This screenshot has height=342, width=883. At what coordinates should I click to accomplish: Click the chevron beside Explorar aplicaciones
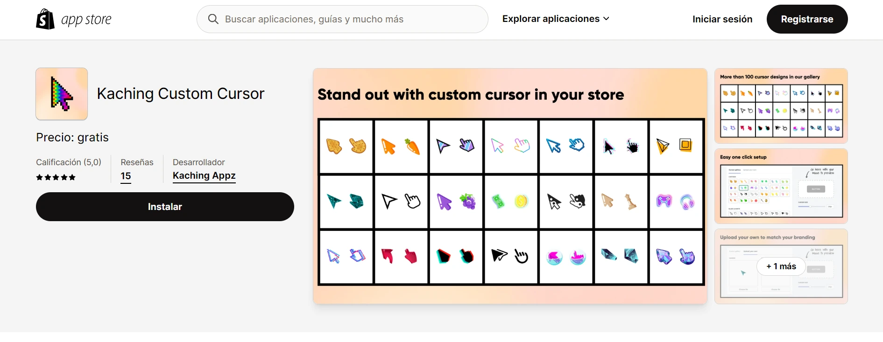606,19
